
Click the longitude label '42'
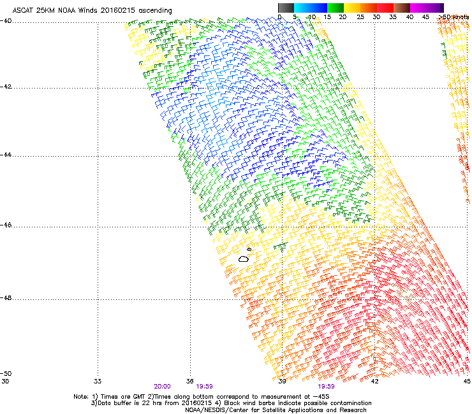click(x=374, y=382)
